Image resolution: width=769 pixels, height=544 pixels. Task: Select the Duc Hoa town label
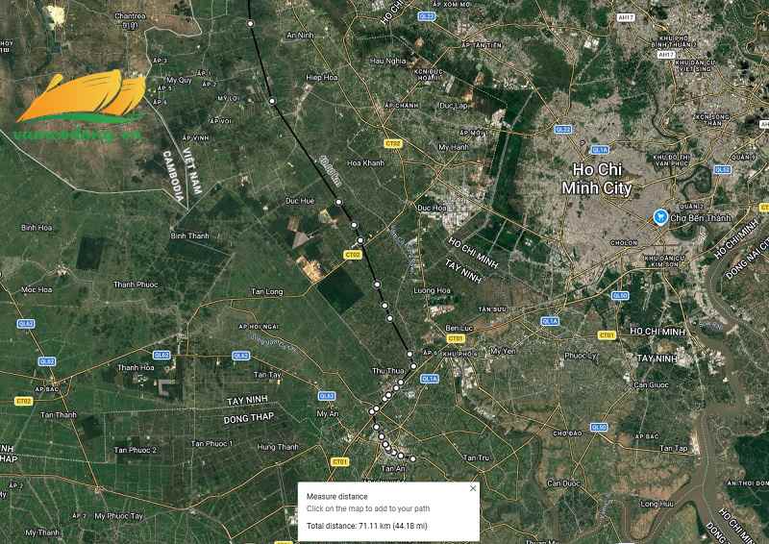(432, 208)
